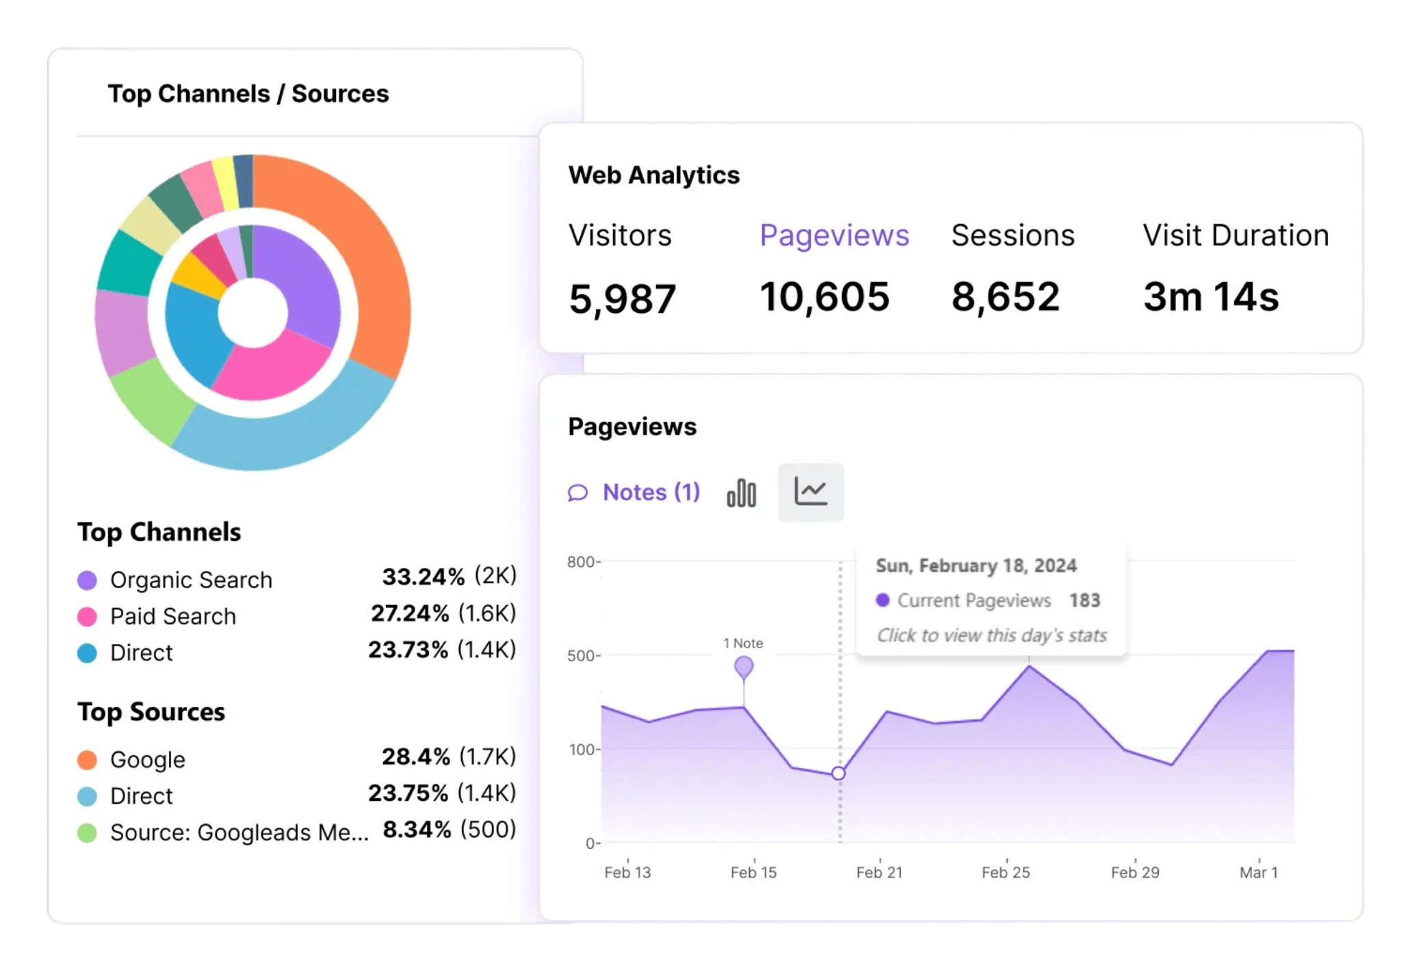Viewport: 1419px width, 970px height.
Task: Click the 28.4% (1.7K) value
Action: pyautogui.click(x=449, y=756)
